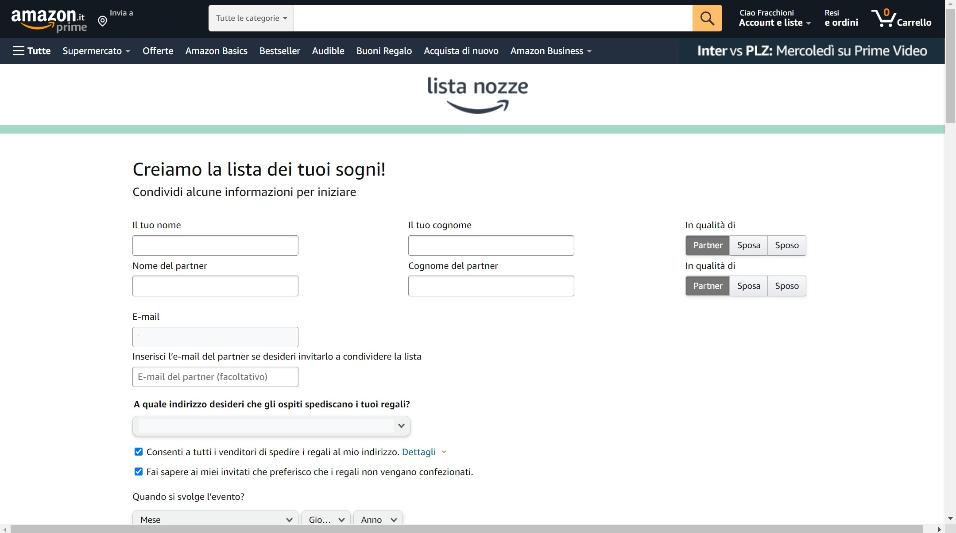Click the location pin next to Invia a
Image resolution: width=956 pixels, height=533 pixels.
pos(103,21)
